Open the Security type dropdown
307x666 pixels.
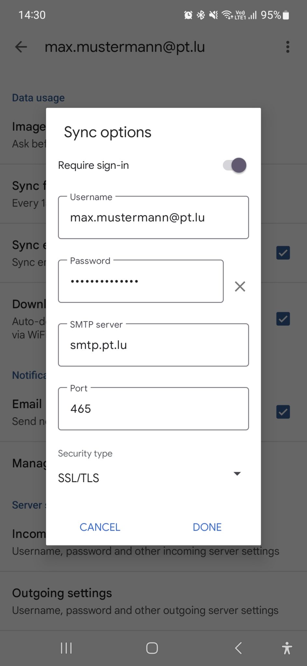pos(237,473)
